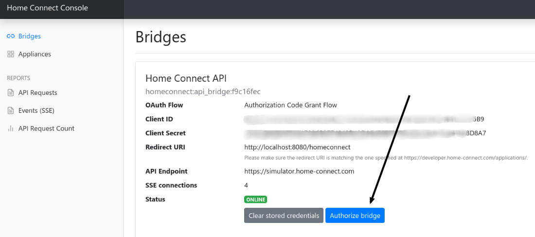Click the Events (SSE) document icon
Image resolution: width=535 pixels, height=237 pixels.
point(11,111)
